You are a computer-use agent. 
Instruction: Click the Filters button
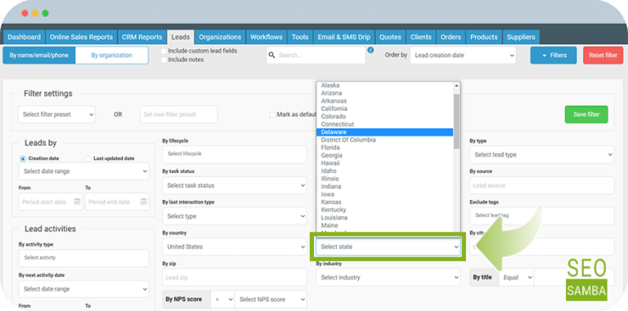pyautogui.click(x=554, y=56)
